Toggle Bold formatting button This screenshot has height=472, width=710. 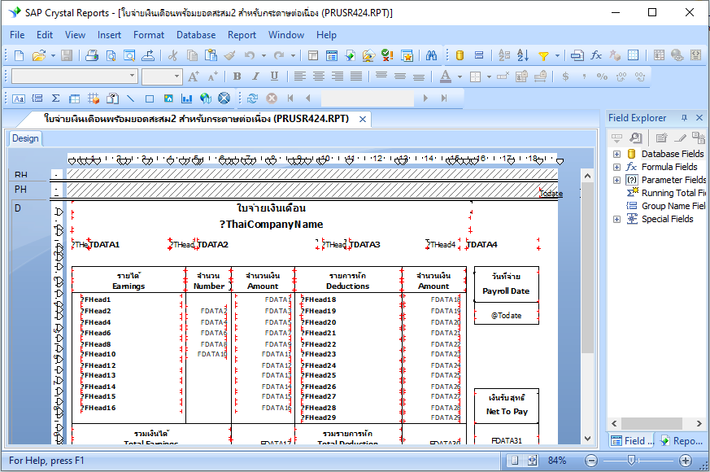237,76
